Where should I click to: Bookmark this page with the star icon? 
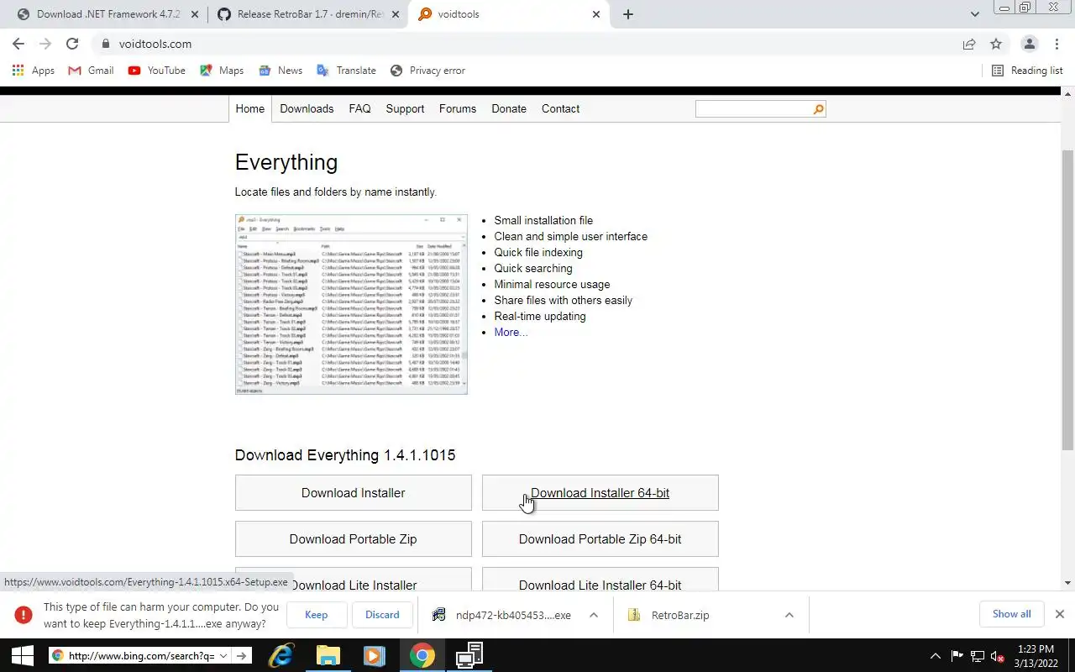[996, 44]
